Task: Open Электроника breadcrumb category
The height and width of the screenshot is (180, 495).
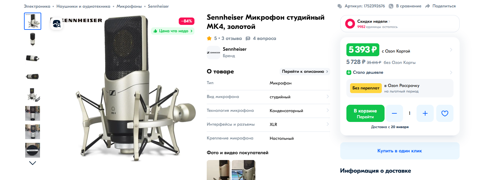Action: click(37, 6)
